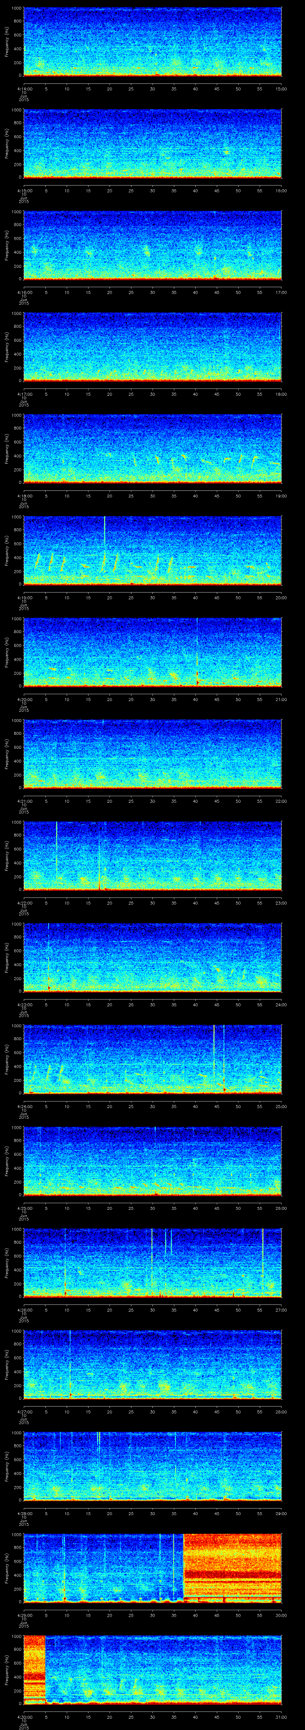The height and width of the screenshot is (1730, 305).
Task: Select the spectrogram panel starting at 4:15:00
Action: point(152,144)
